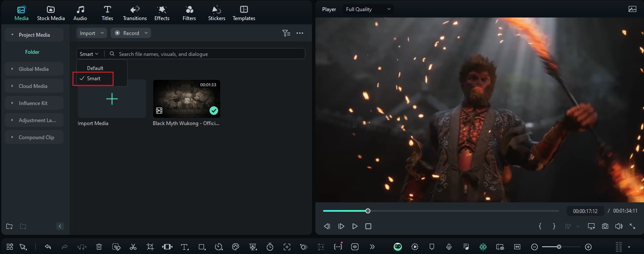Open the AI copilot robot icon

click(398, 247)
